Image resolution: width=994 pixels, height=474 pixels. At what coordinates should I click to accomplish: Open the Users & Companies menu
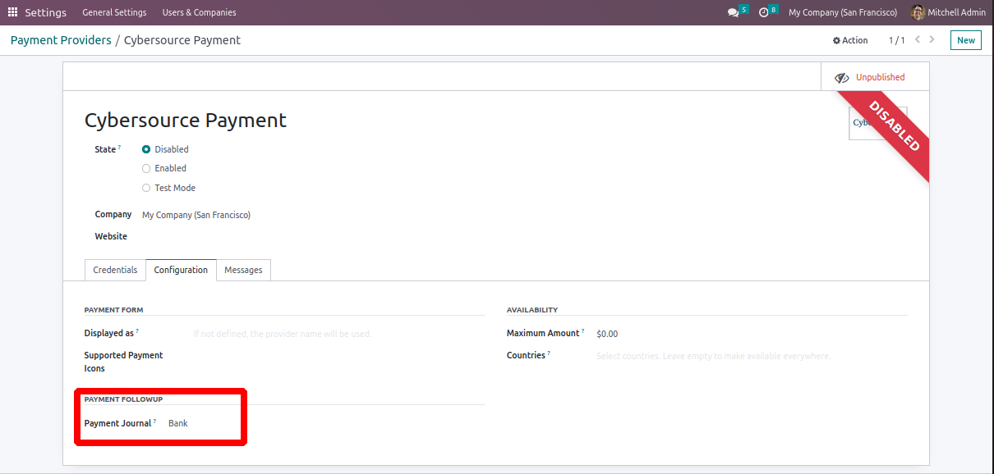[199, 12]
